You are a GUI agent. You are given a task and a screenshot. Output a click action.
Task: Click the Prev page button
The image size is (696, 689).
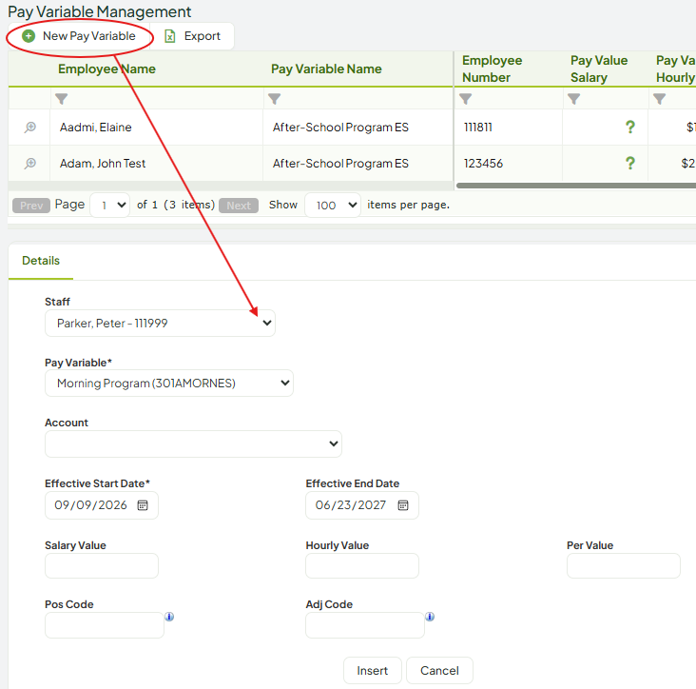(x=31, y=206)
